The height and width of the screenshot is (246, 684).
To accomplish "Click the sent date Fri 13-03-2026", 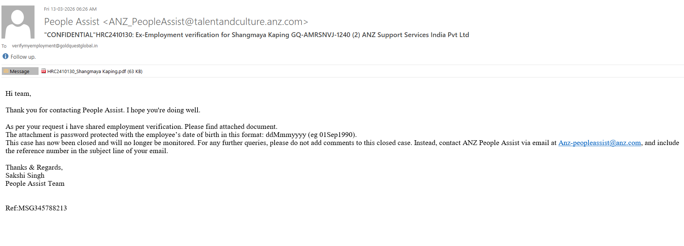I will pyautogui.click(x=59, y=9).
